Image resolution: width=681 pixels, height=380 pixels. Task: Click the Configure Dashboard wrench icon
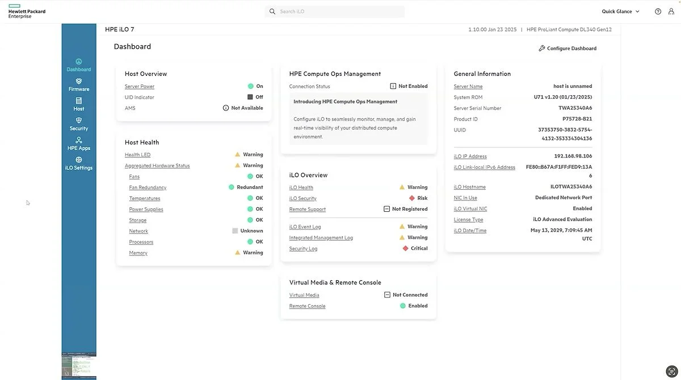point(542,48)
